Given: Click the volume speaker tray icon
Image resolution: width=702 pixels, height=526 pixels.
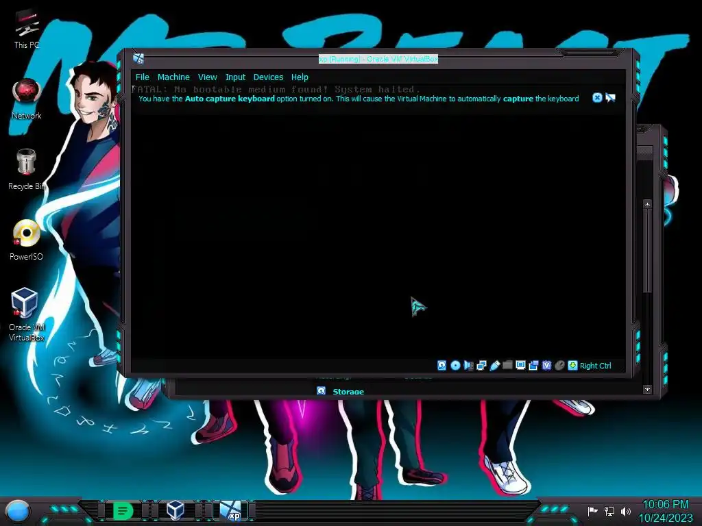Looking at the screenshot, I should click(x=626, y=511).
